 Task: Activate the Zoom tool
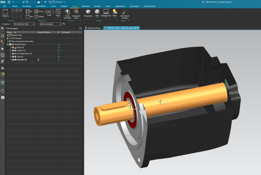38,11
